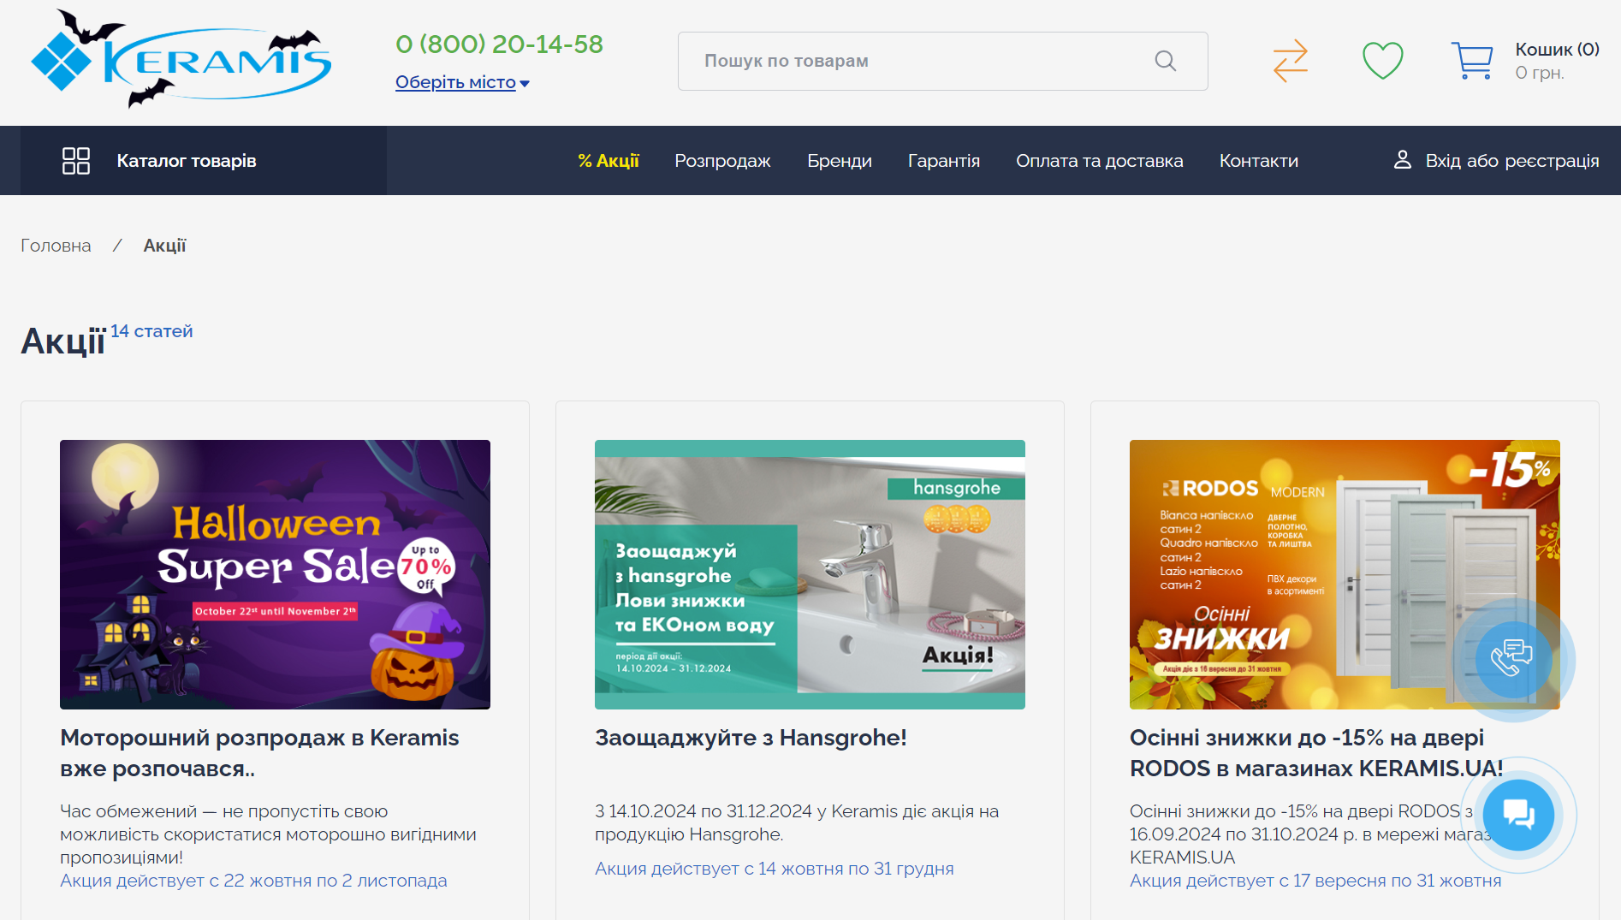This screenshot has height=920, width=1621.
Task: Open Кошик (0) cart label
Action: pos(1557,49)
